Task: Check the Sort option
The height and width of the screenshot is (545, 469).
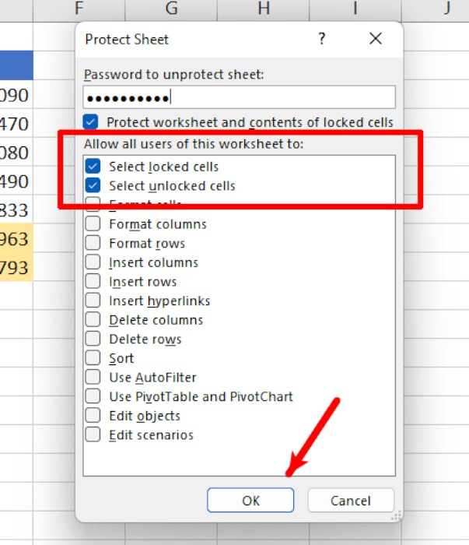Action: coord(93,357)
